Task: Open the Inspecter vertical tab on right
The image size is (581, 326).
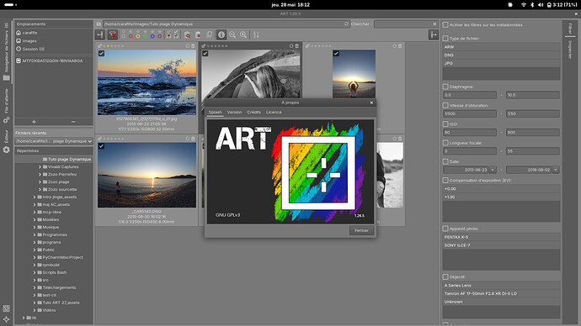Action: click(x=570, y=50)
